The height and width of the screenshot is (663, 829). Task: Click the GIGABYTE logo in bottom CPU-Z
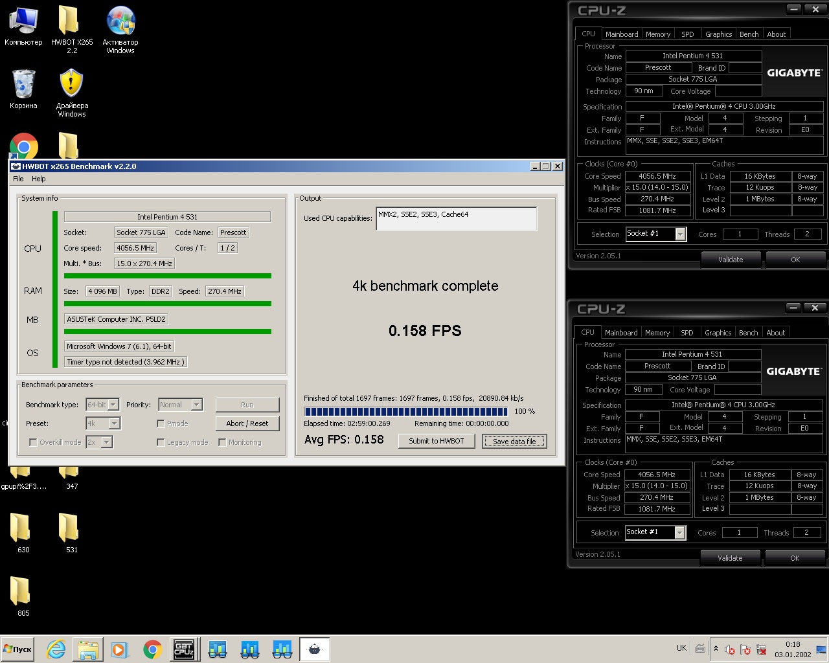[794, 372]
